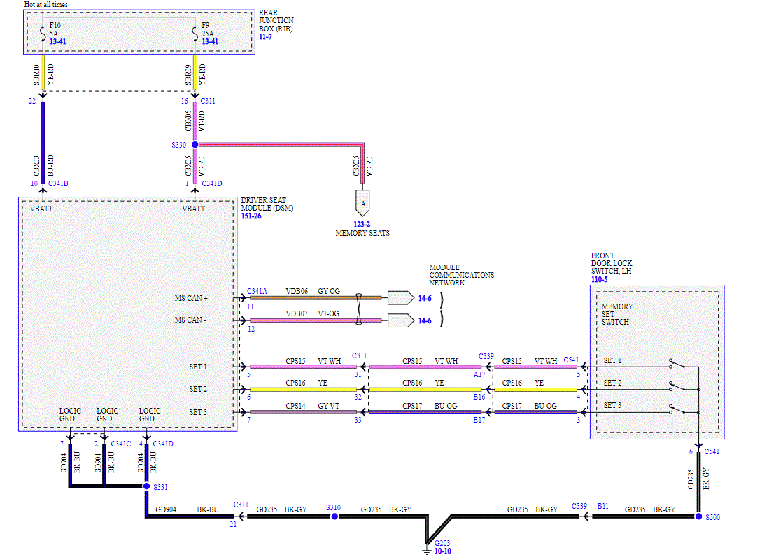Viewport: 769px width, 557px height.
Task: Select the SBR09 circuit label
Action: [188, 75]
